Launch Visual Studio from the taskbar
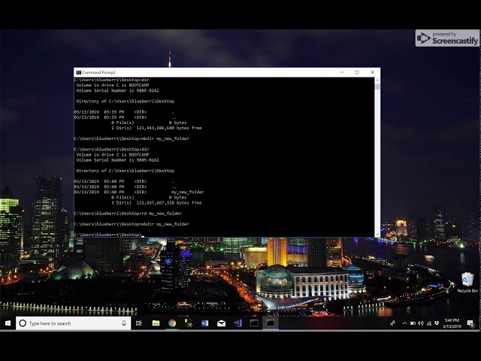The image size is (481, 361). pos(237,323)
